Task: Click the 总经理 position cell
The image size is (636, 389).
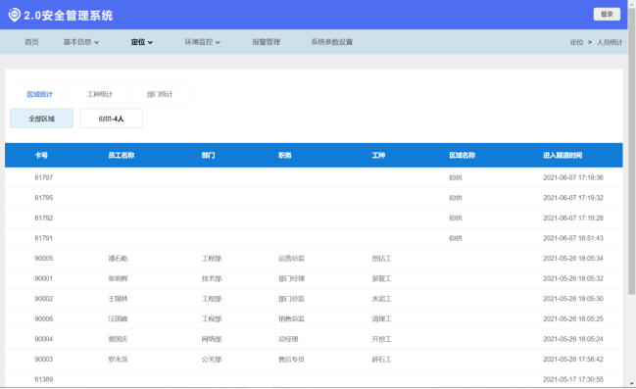Action: point(288,339)
